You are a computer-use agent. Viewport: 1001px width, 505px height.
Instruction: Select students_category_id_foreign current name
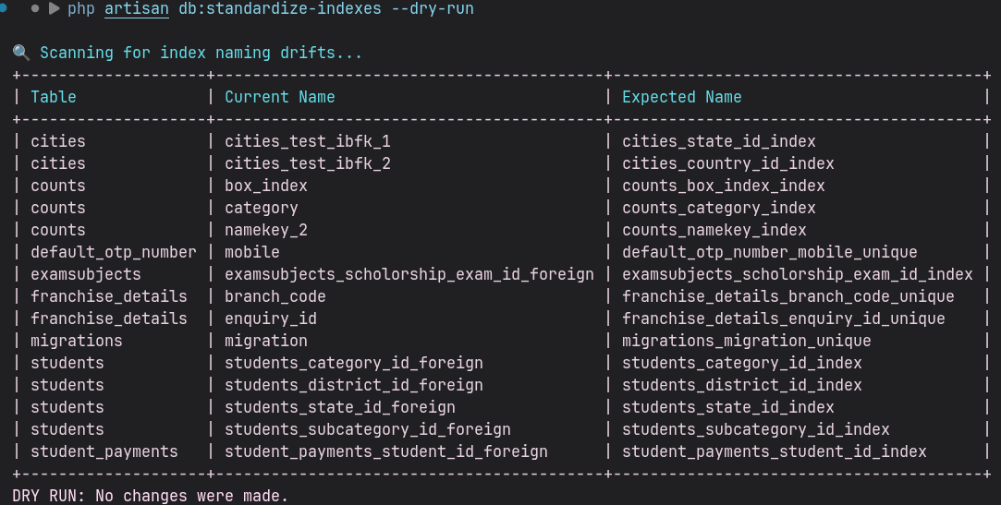pyautogui.click(x=354, y=364)
